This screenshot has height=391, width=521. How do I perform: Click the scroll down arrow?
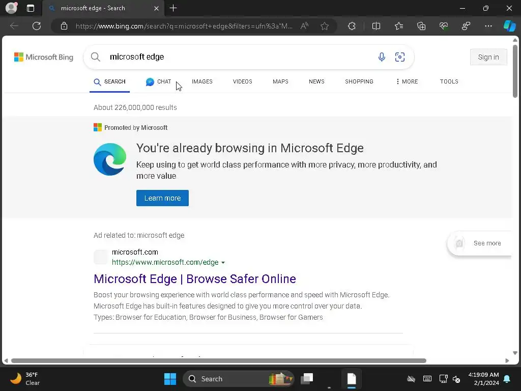(515, 353)
